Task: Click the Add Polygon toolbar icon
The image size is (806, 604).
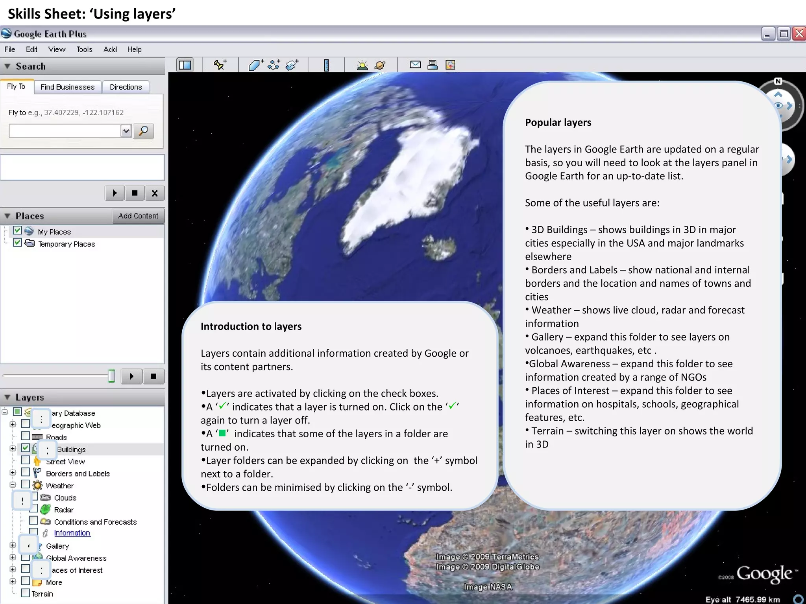Action: (x=256, y=65)
